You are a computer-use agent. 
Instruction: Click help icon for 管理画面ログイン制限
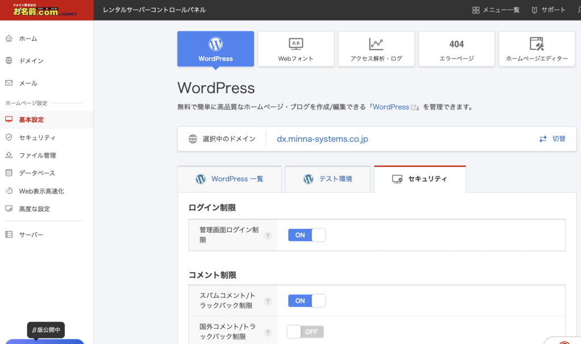[268, 236]
